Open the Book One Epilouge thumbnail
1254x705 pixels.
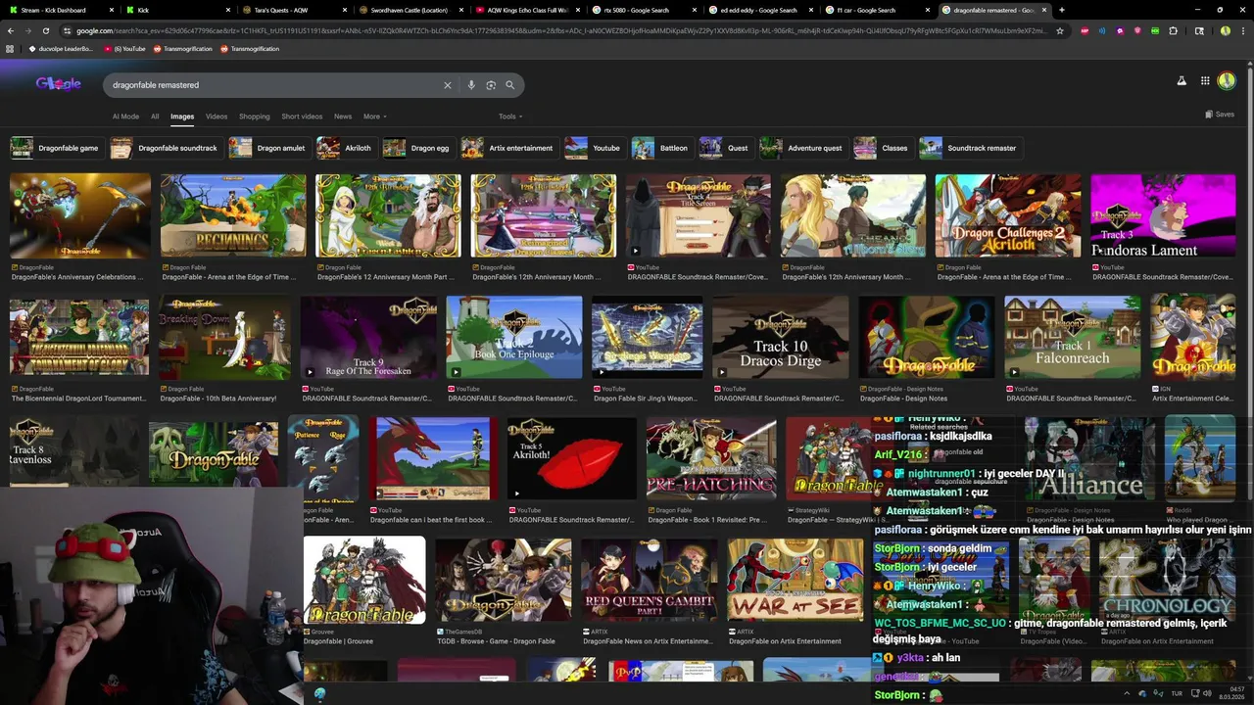point(513,337)
